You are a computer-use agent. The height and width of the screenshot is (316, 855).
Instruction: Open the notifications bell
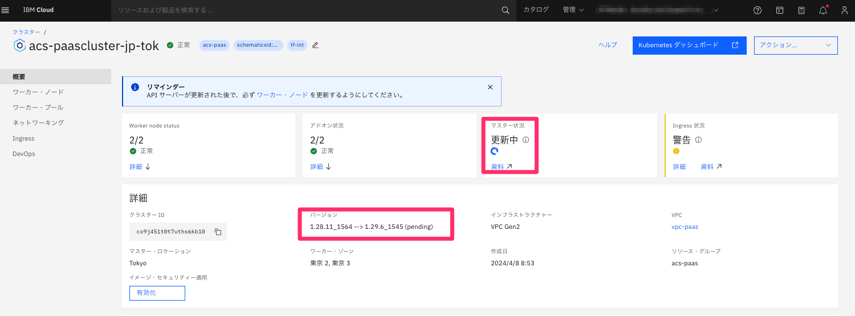[x=823, y=10]
